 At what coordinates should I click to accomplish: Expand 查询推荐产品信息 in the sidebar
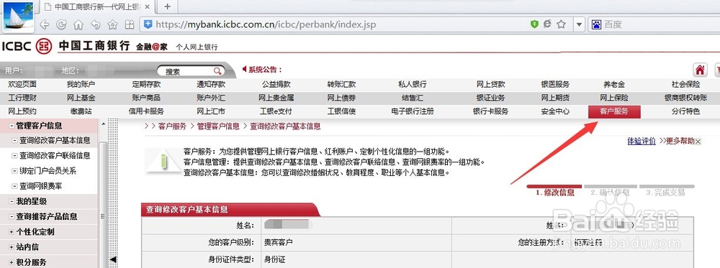pos(12,216)
